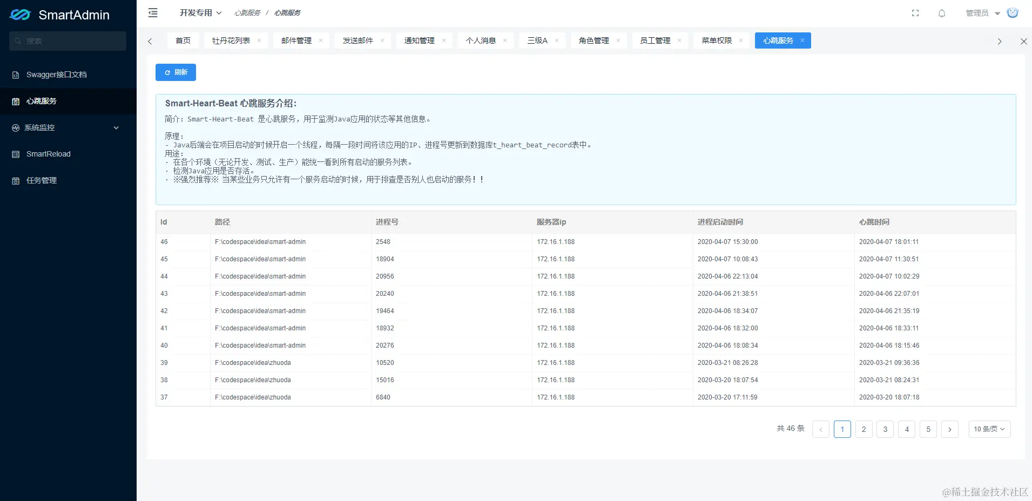Focus the sidebar 搜索 search field

(68, 41)
